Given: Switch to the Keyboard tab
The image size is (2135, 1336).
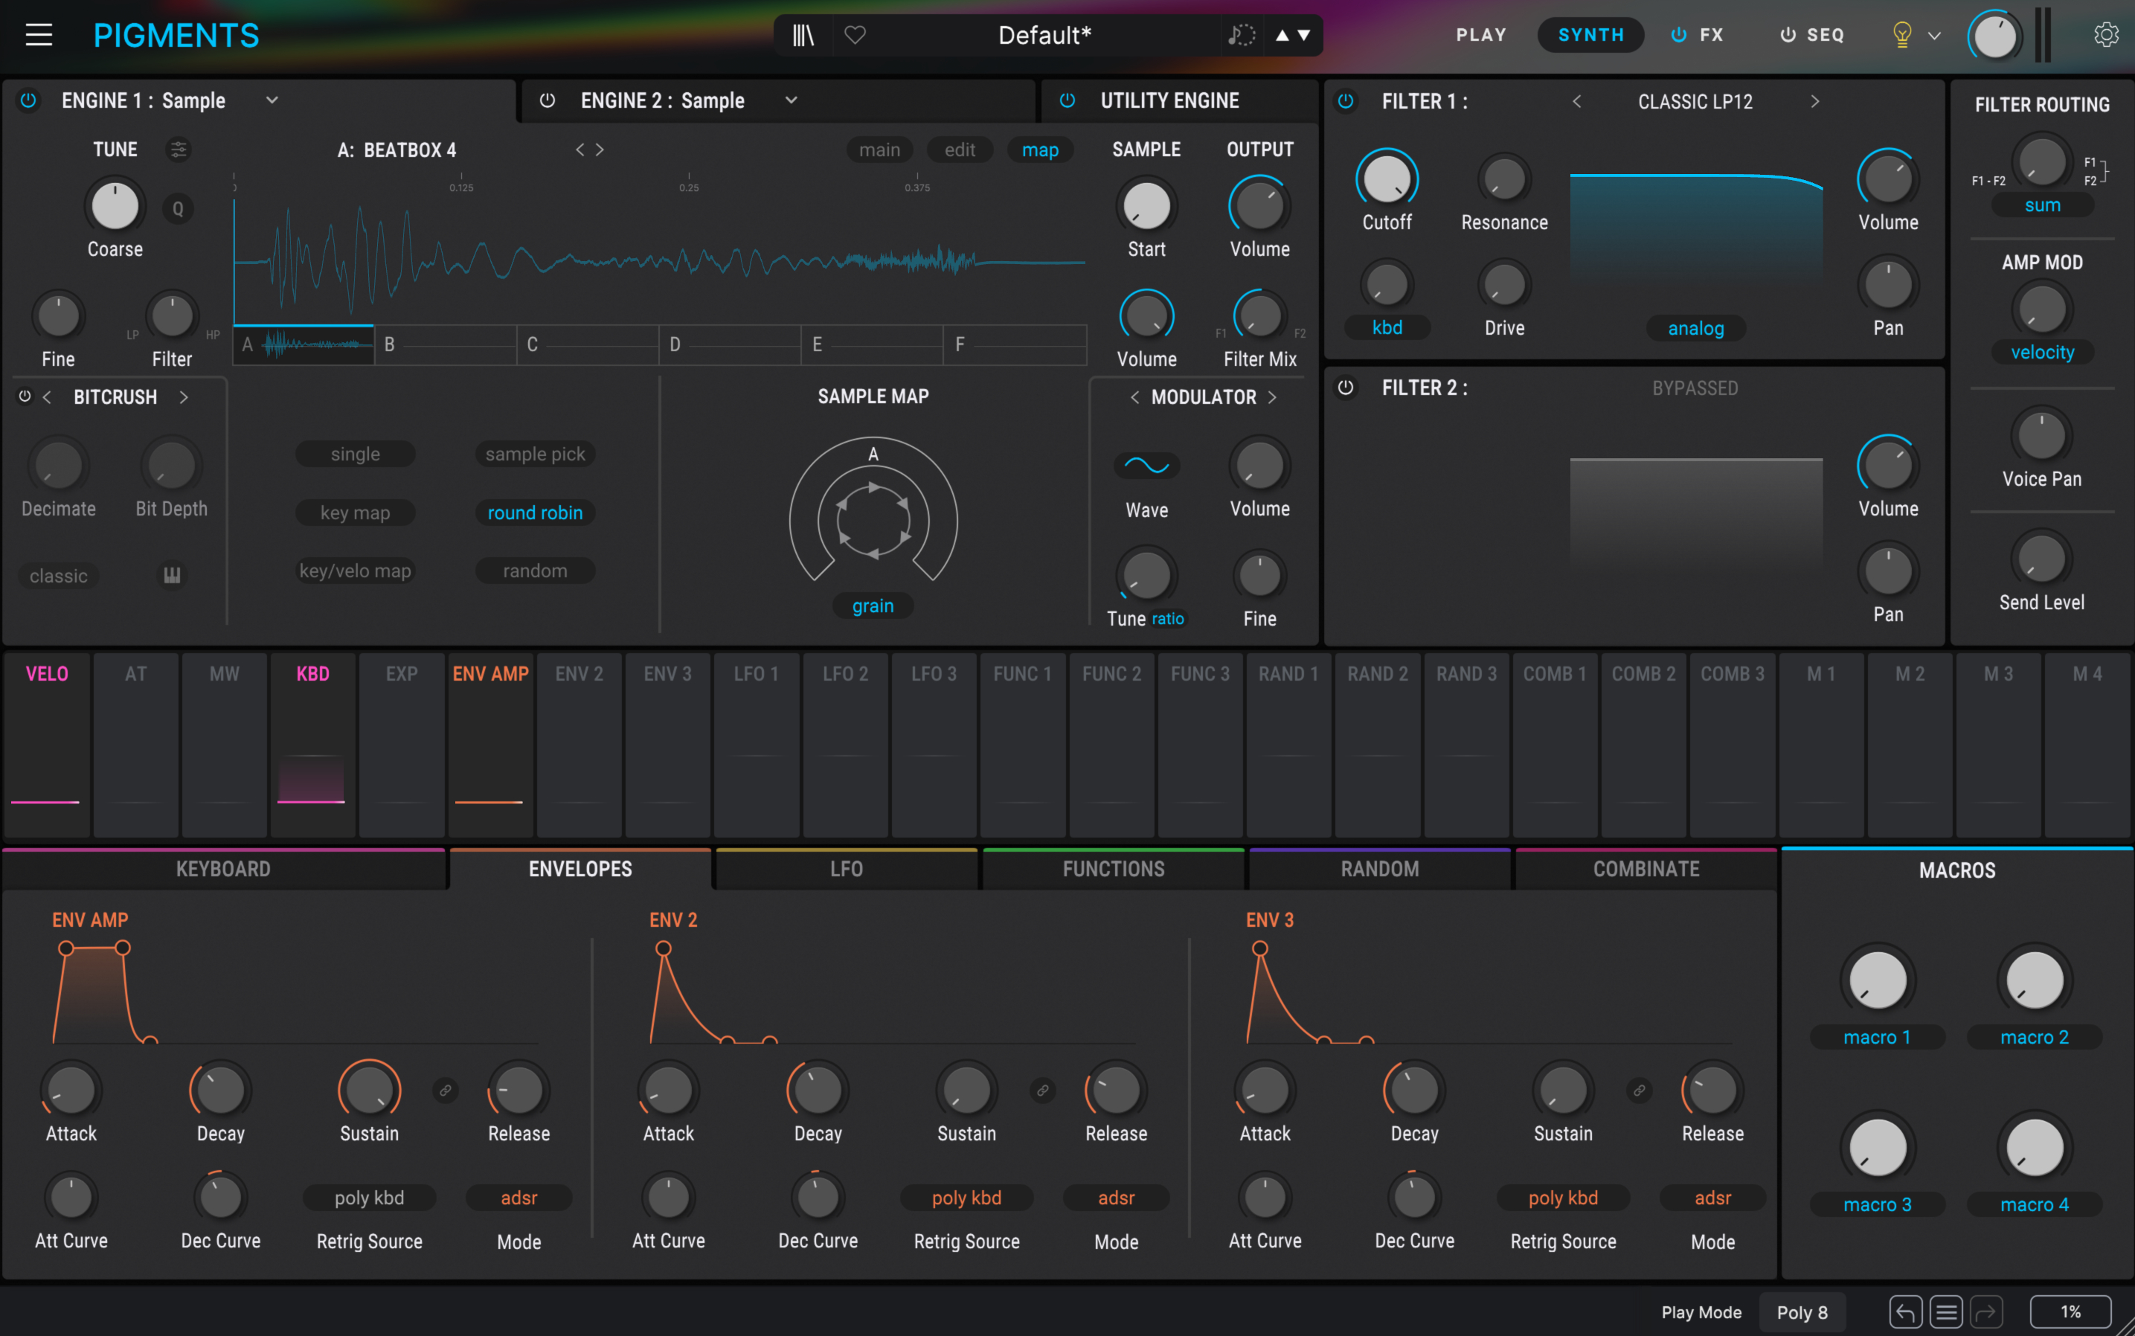Looking at the screenshot, I should 224,870.
